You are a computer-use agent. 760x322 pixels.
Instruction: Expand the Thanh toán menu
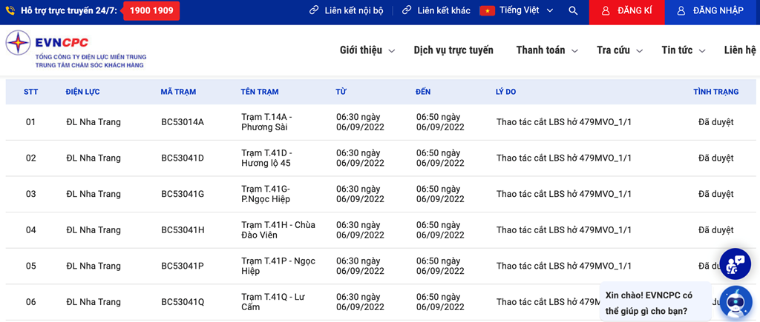click(546, 50)
